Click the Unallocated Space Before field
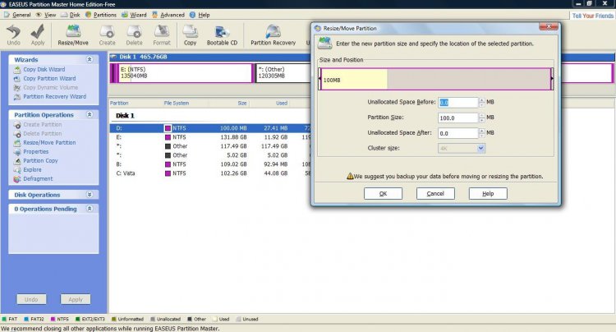616x332 pixels. point(458,102)
